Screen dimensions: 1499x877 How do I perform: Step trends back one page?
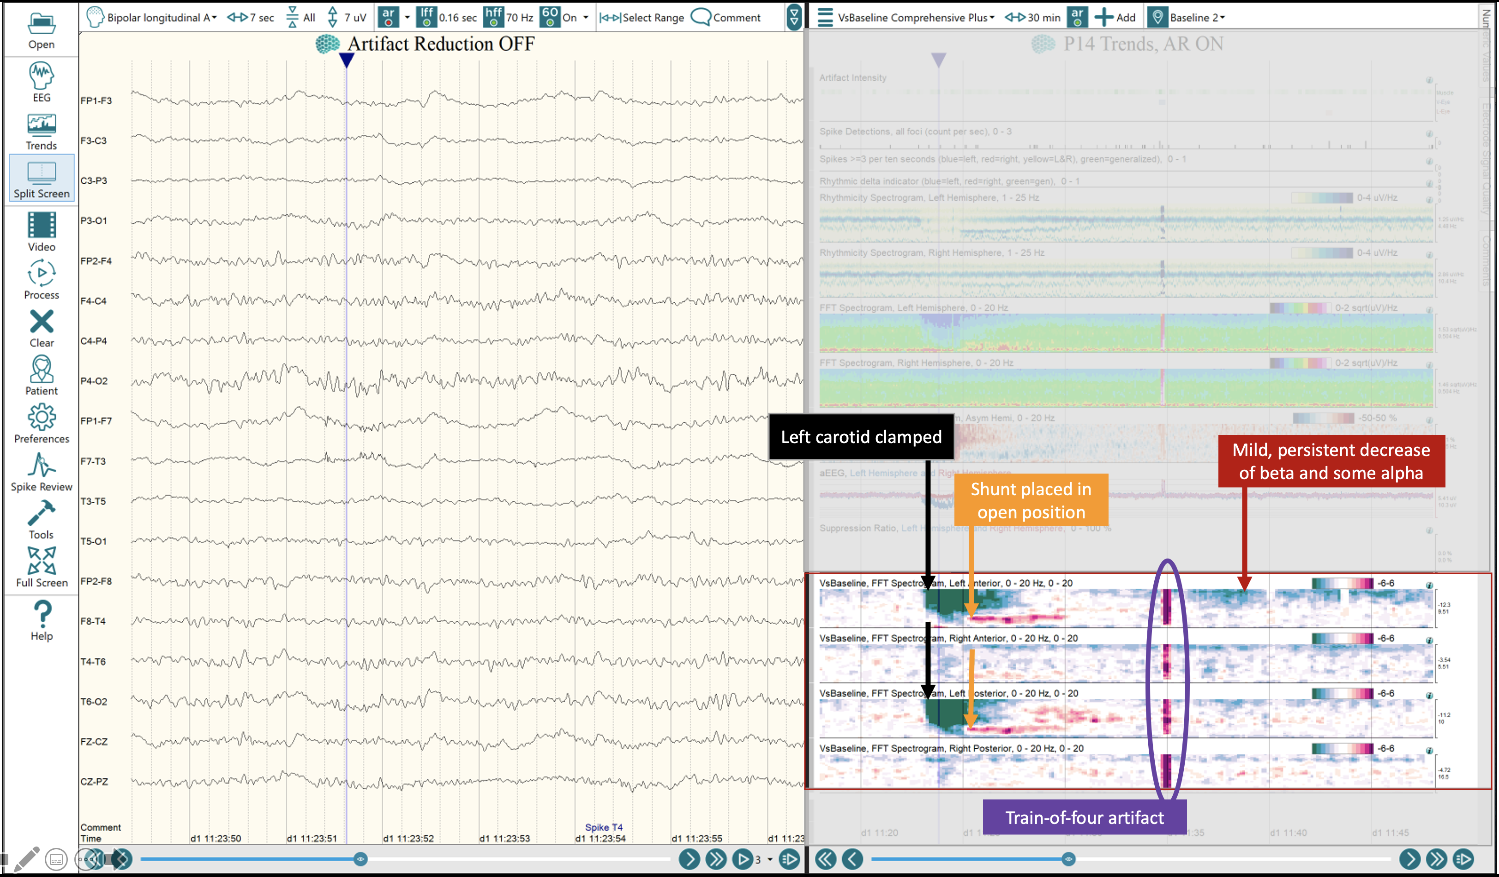(x=852, y=859)
